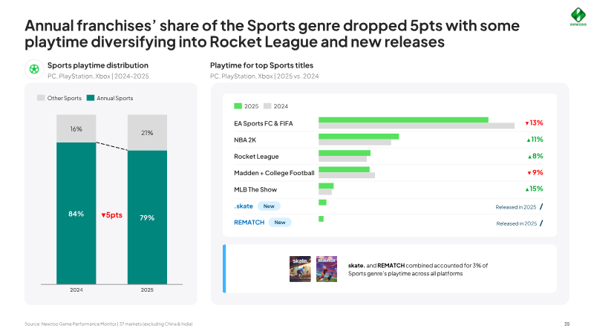594x334 pixels.
Task: Click the green up arrow beside 11%
Action: pos(529,140)
